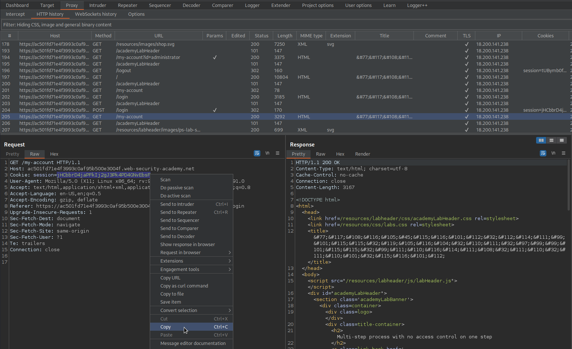Select history row 204 POST /login

click(286, 110)
